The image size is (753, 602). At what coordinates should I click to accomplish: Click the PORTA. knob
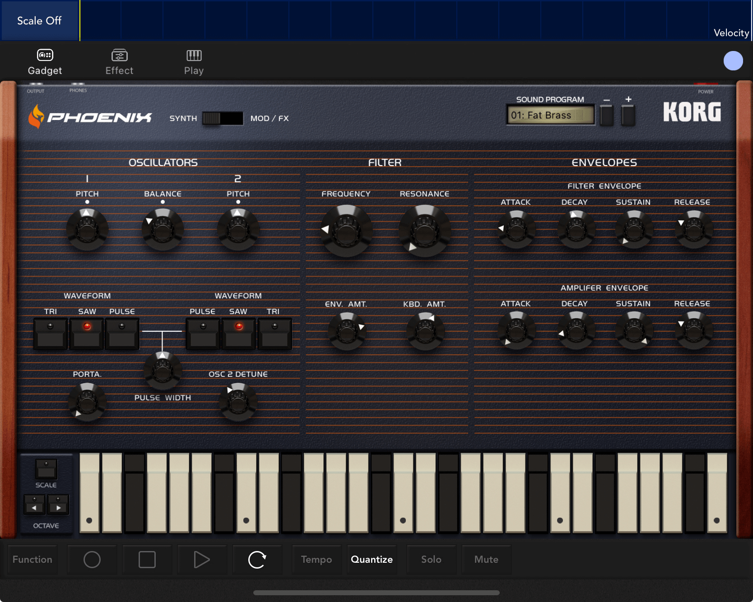click(x=87, y=402)
